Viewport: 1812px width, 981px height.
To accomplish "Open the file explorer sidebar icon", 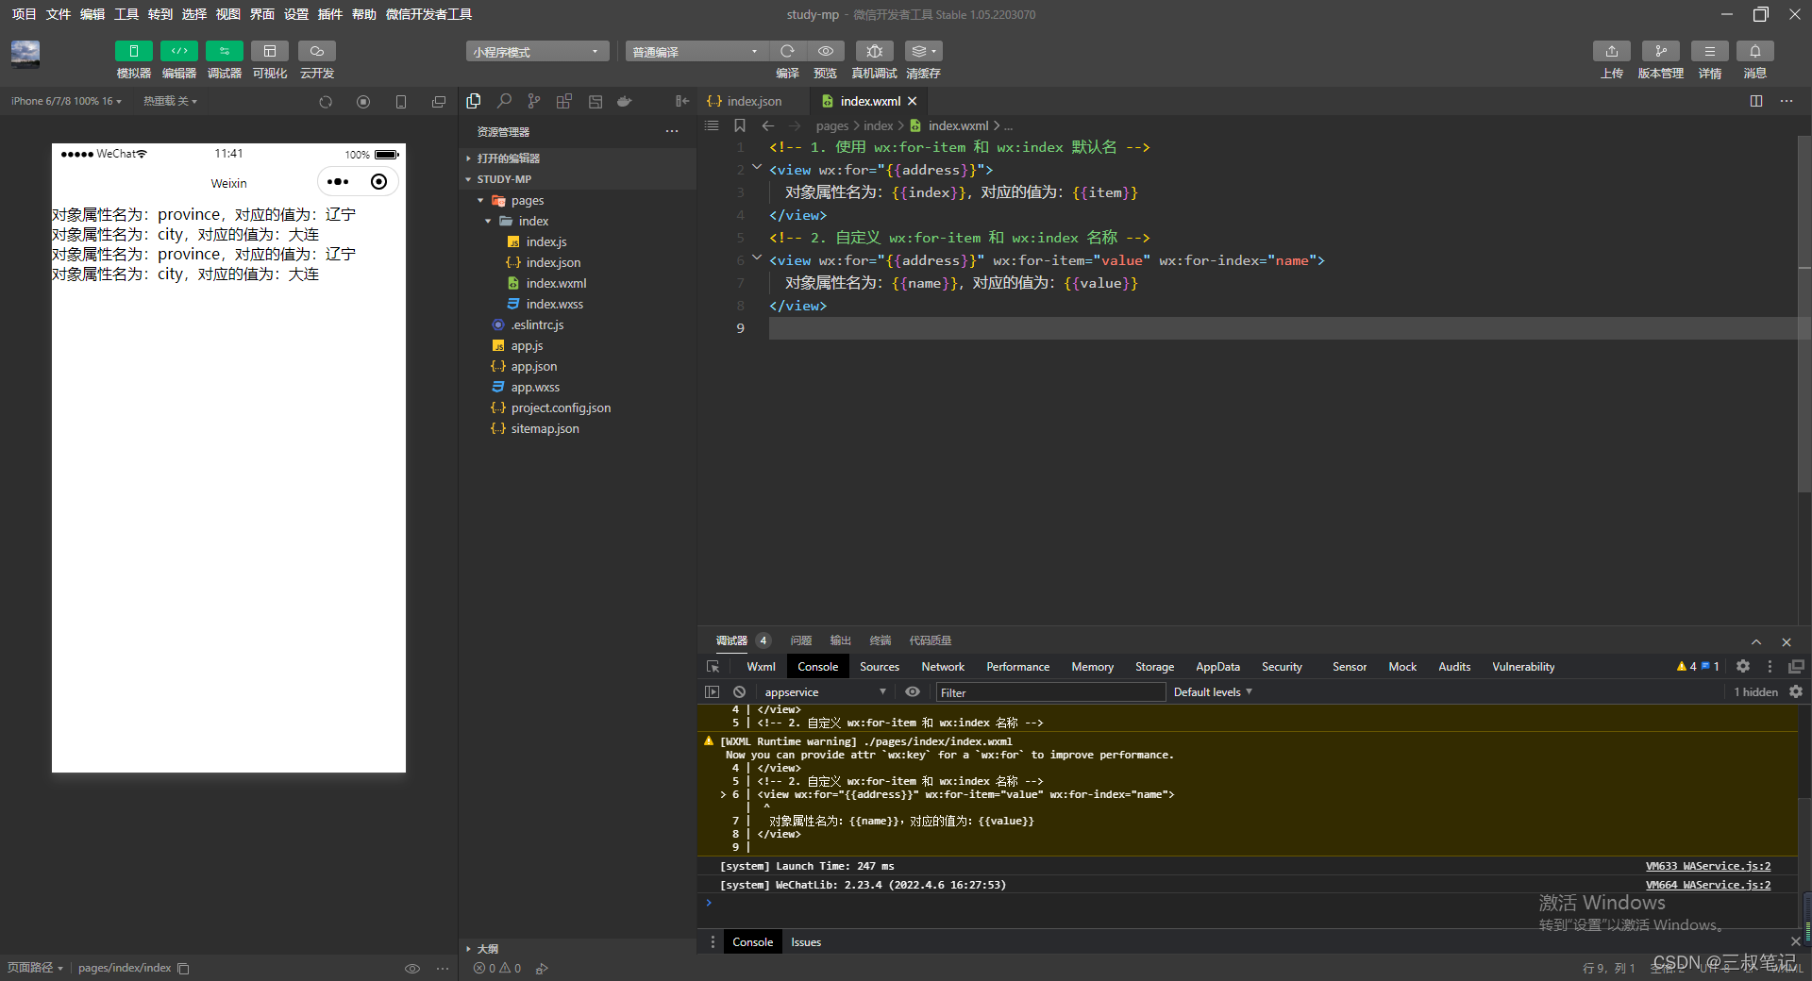I will click(x=474, y=101).
